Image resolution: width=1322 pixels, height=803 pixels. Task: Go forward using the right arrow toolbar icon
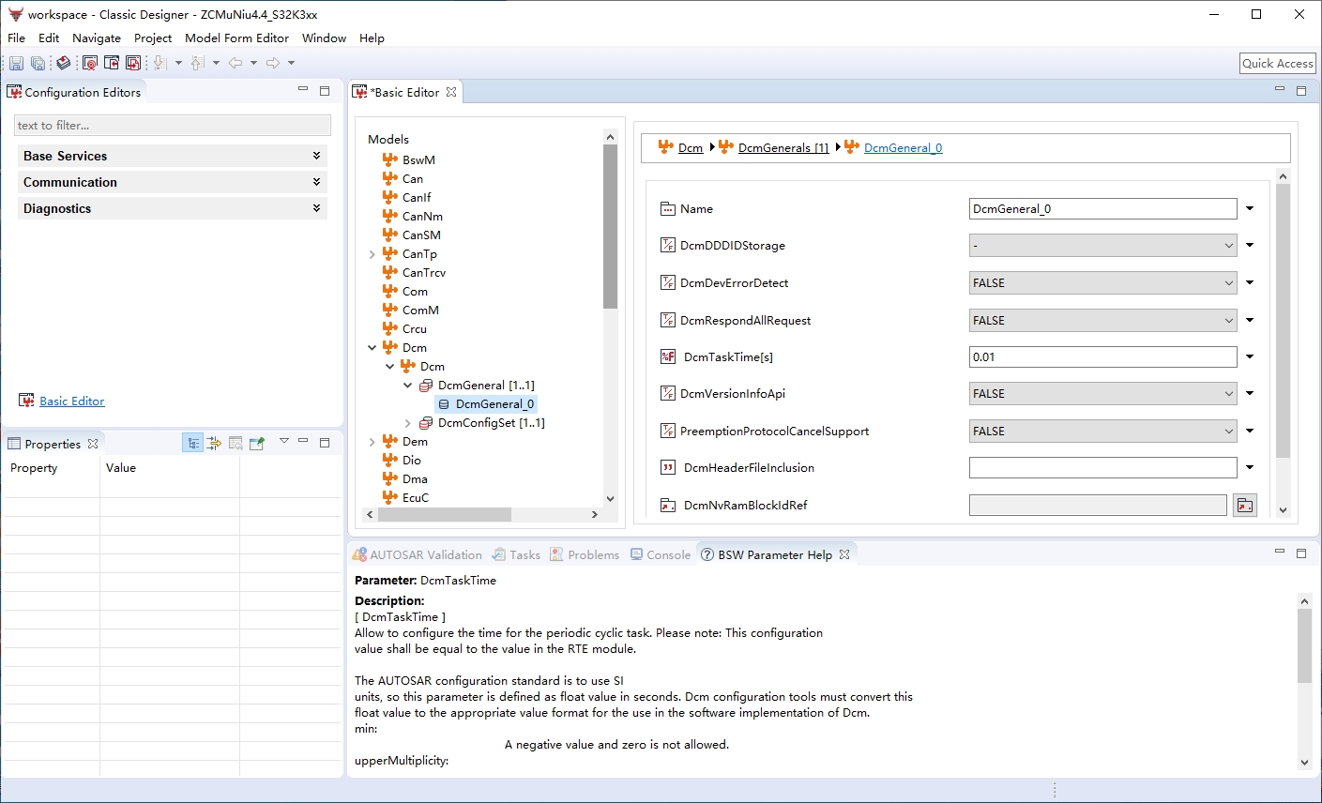273,63
